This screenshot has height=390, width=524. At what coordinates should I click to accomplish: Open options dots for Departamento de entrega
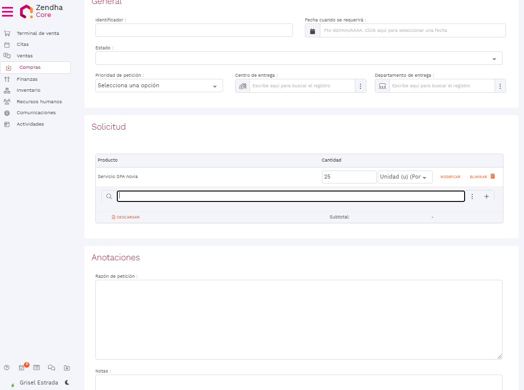[x=500, y=86]
